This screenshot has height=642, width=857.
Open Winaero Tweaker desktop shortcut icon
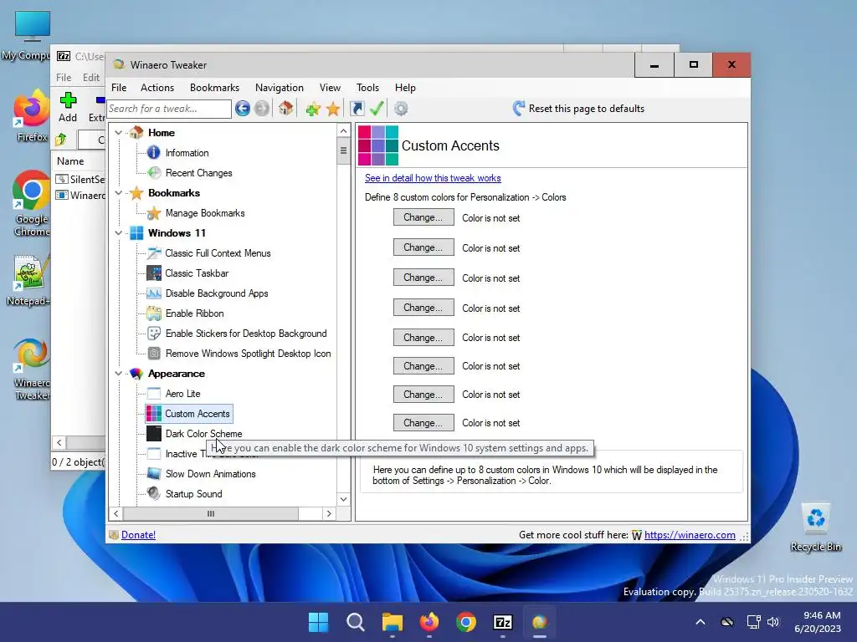pyautogui.click(x=31, y=354)
